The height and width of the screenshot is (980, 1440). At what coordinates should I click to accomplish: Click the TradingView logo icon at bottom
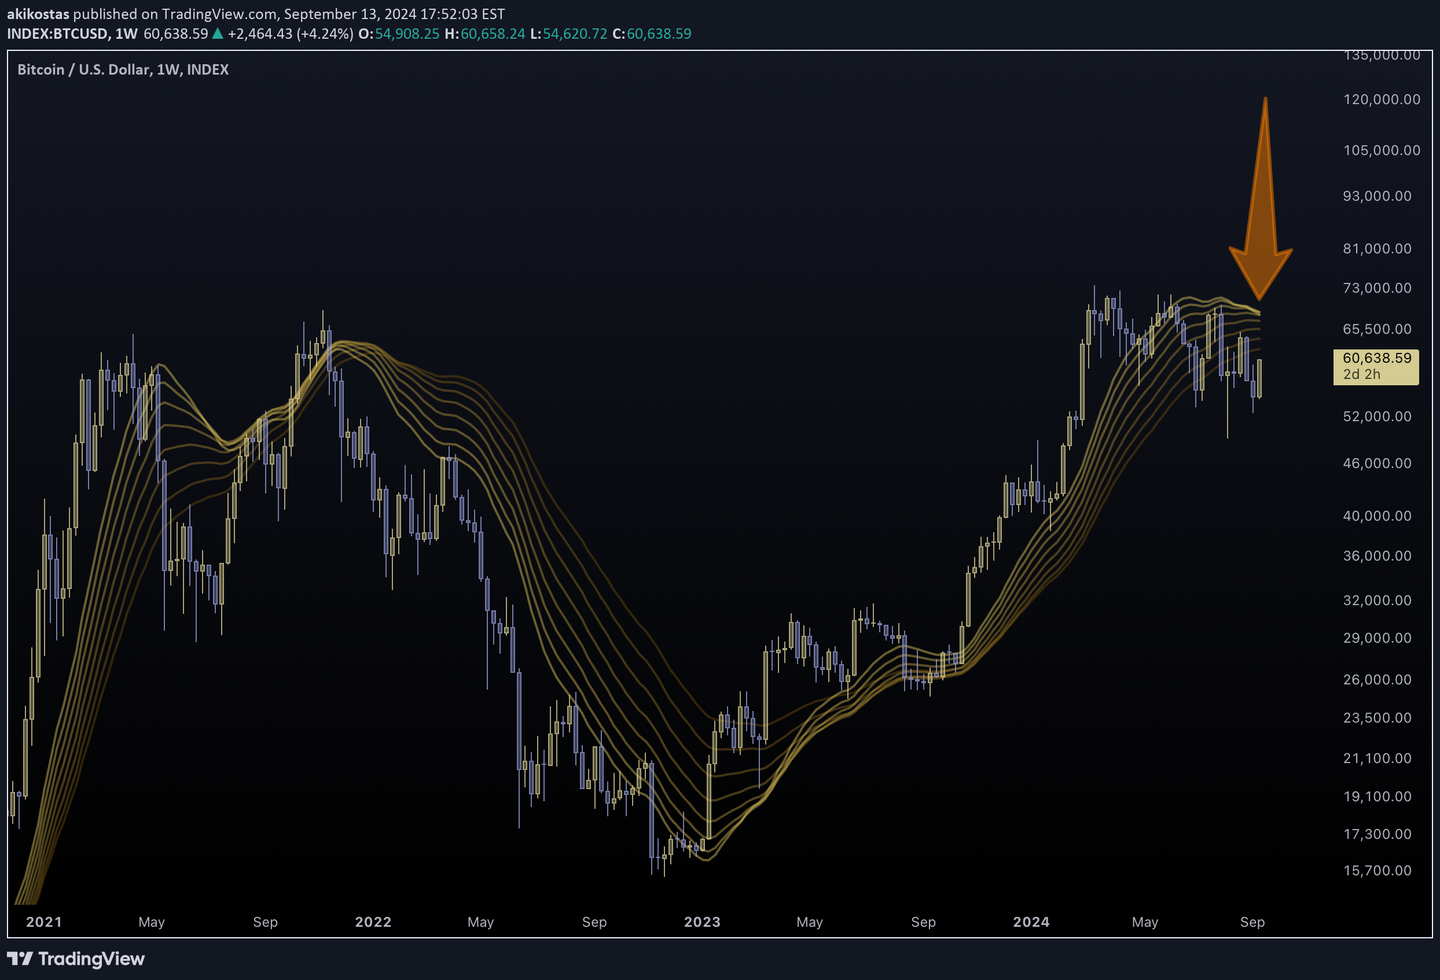coord(19,959)
